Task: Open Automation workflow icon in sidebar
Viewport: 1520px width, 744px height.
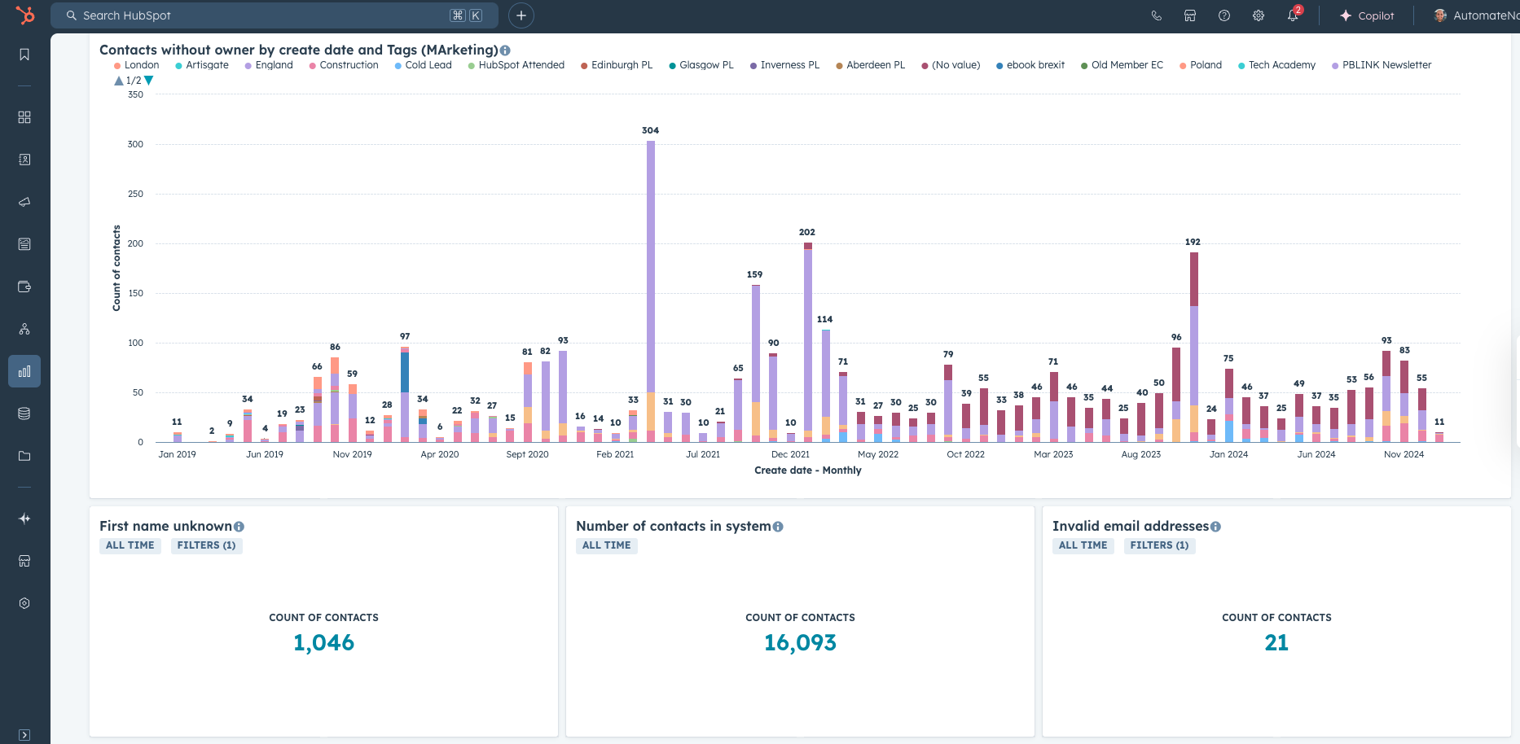Action: (x=24, y=329)
